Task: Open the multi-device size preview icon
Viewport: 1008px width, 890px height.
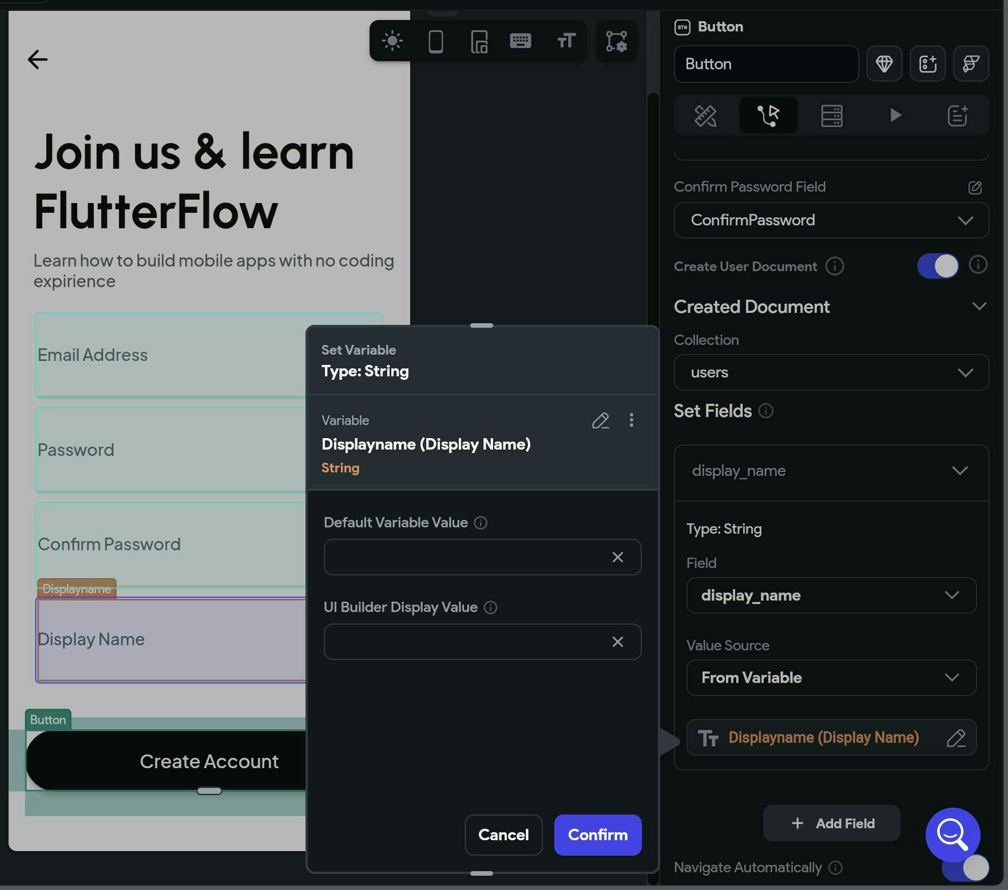Action: tap(479, 41)
